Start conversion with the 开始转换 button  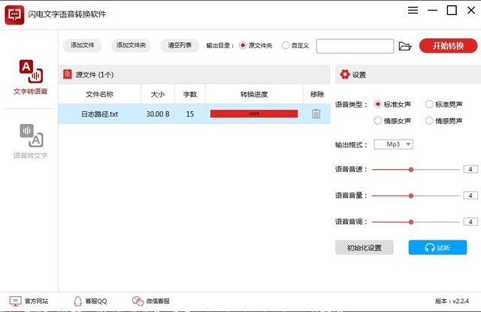pos(448,46)
